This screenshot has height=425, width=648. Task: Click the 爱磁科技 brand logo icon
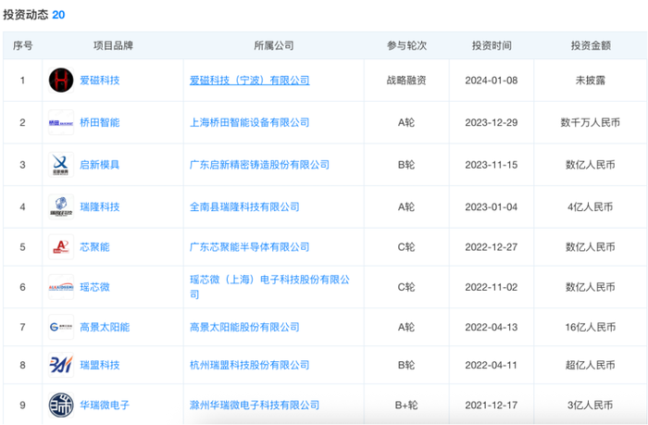[61, 81]
